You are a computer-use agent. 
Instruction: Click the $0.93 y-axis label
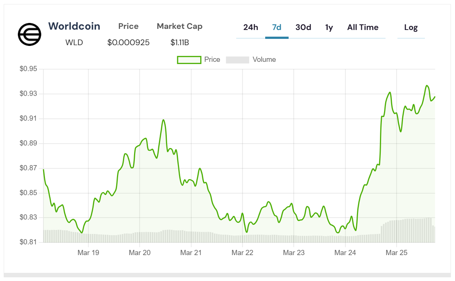click(28, 94)
